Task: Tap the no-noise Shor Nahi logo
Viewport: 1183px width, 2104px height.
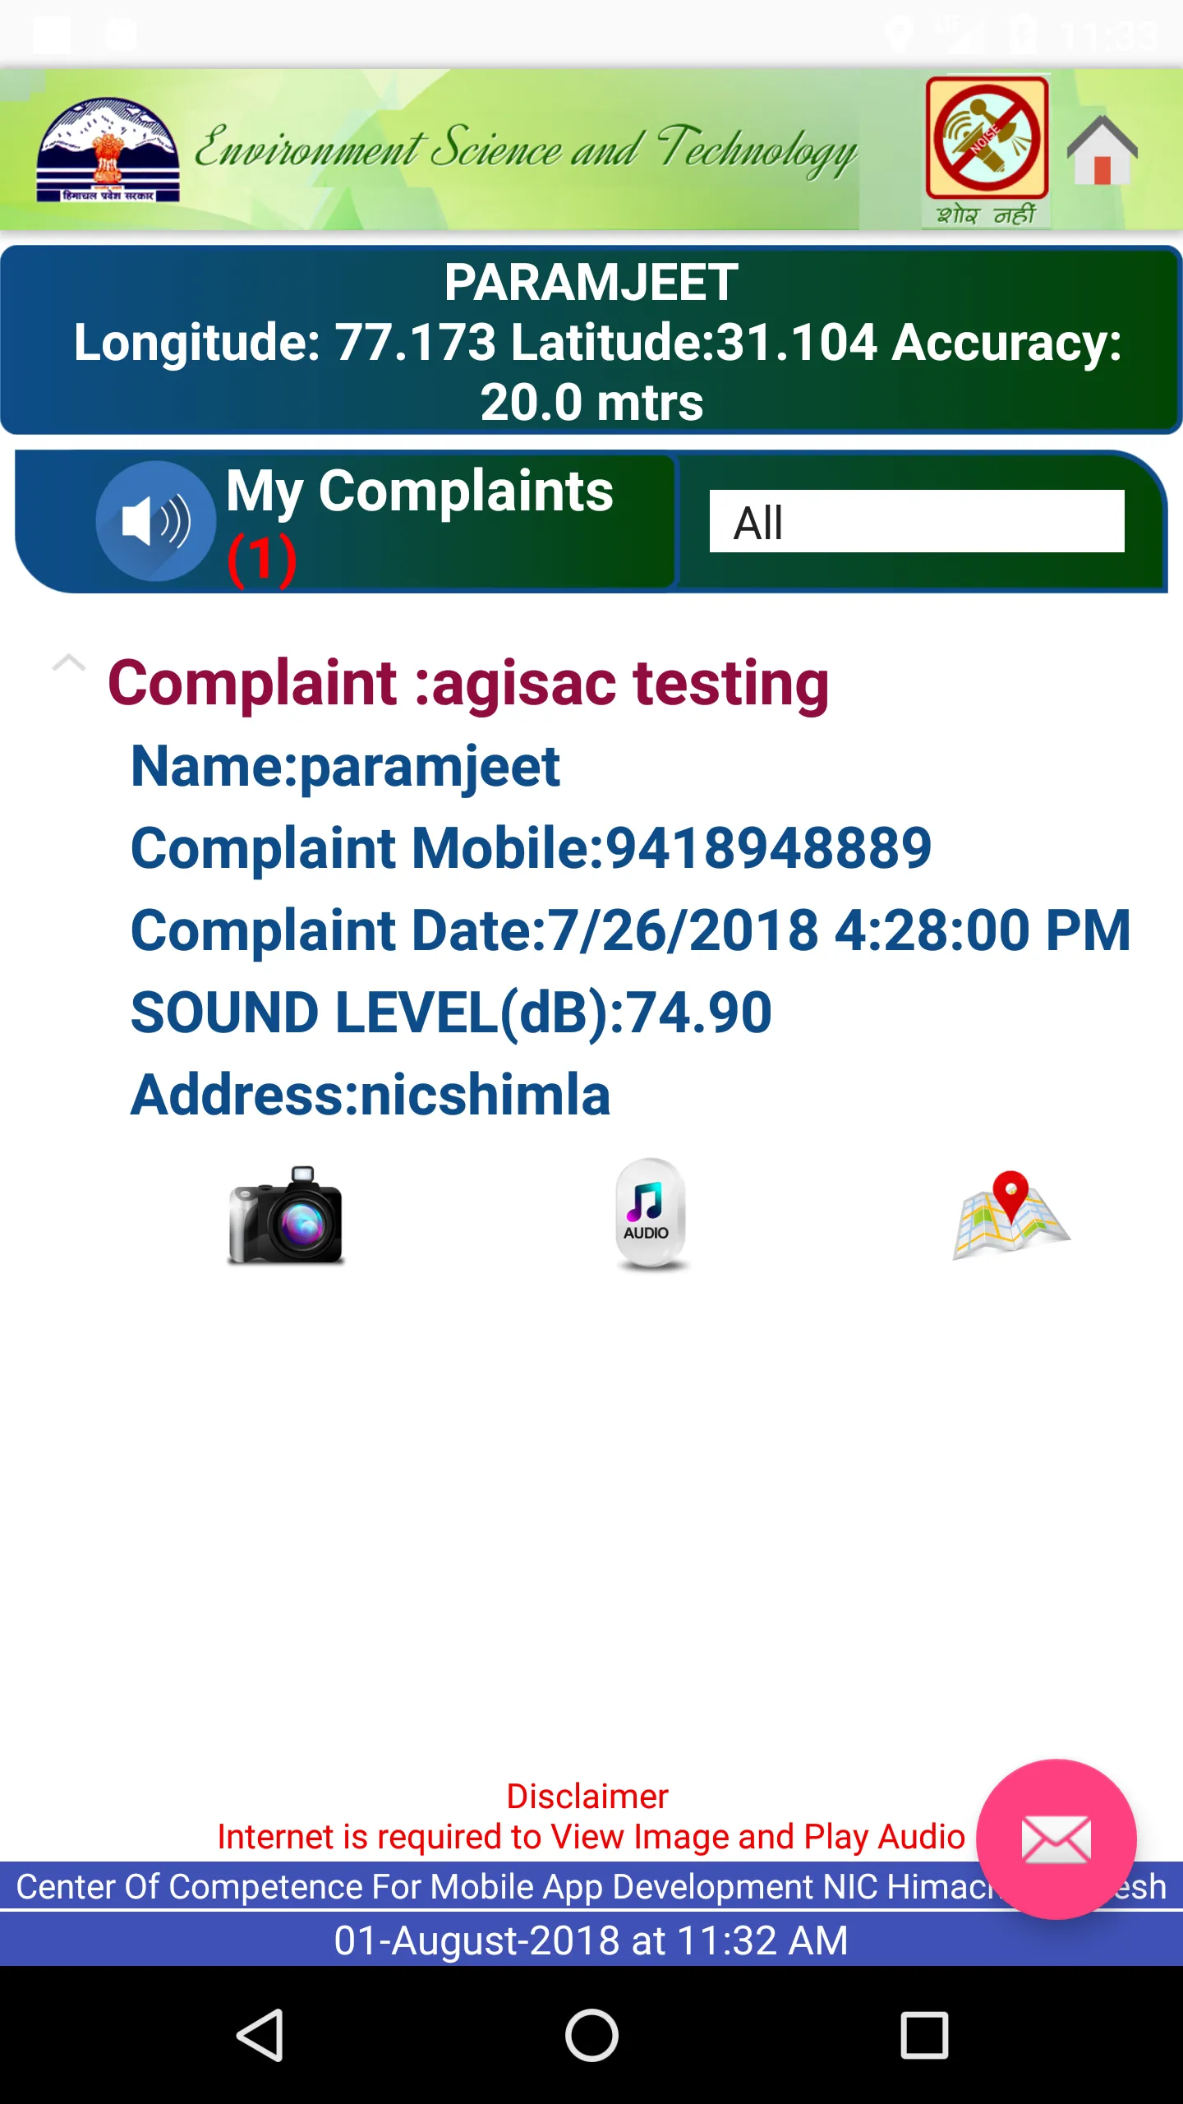Action: click(987, 152)
